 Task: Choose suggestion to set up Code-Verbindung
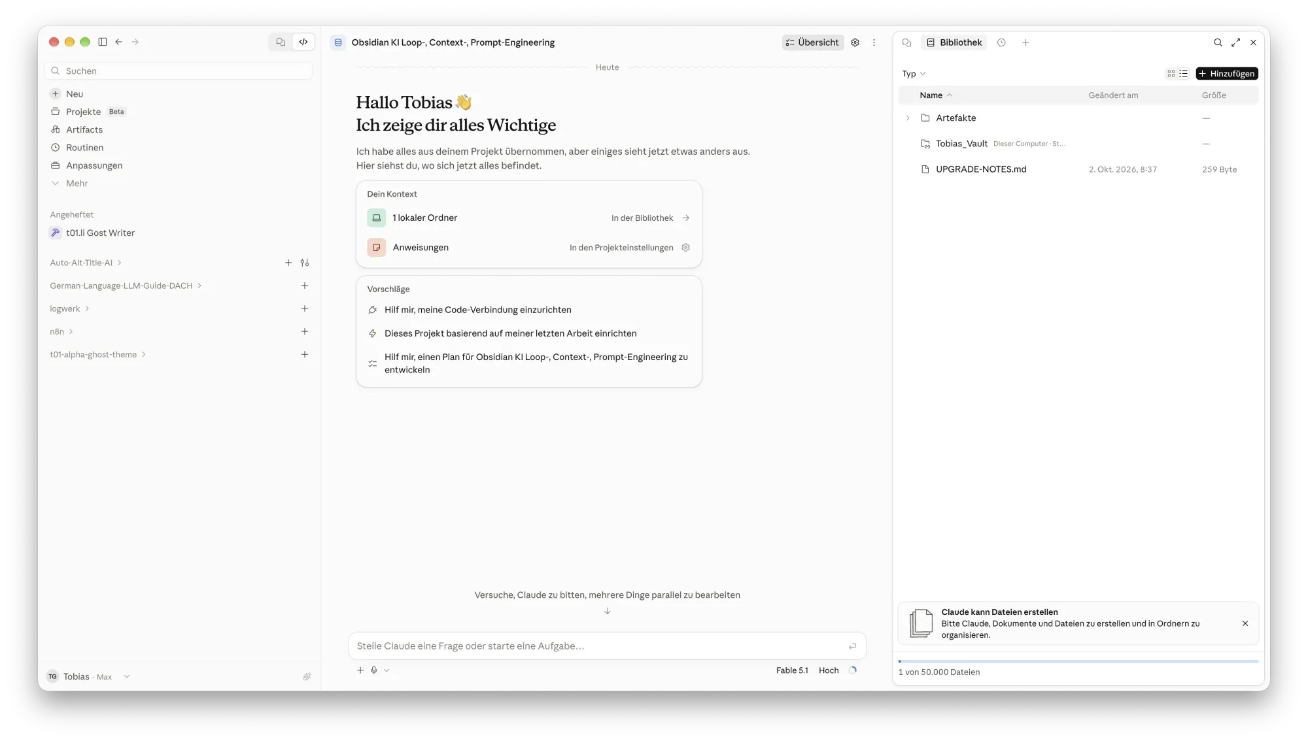pos(528,310)
